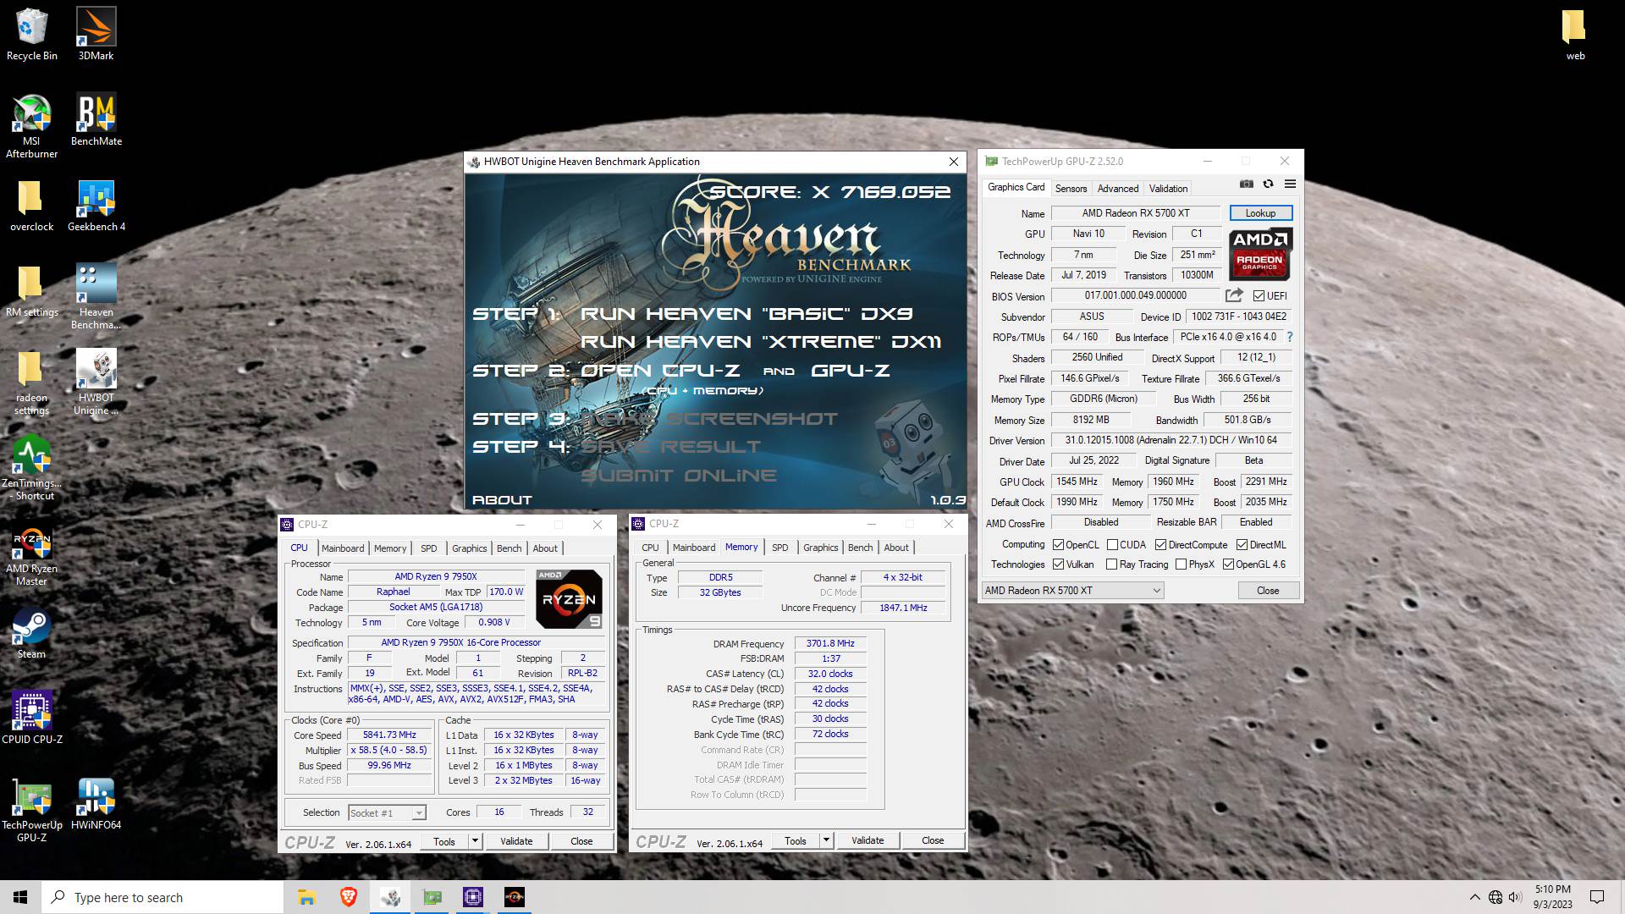Launch the Heaven Benchmark desktop shortcut
The image size is (1625, 914).
click(96, 297)
